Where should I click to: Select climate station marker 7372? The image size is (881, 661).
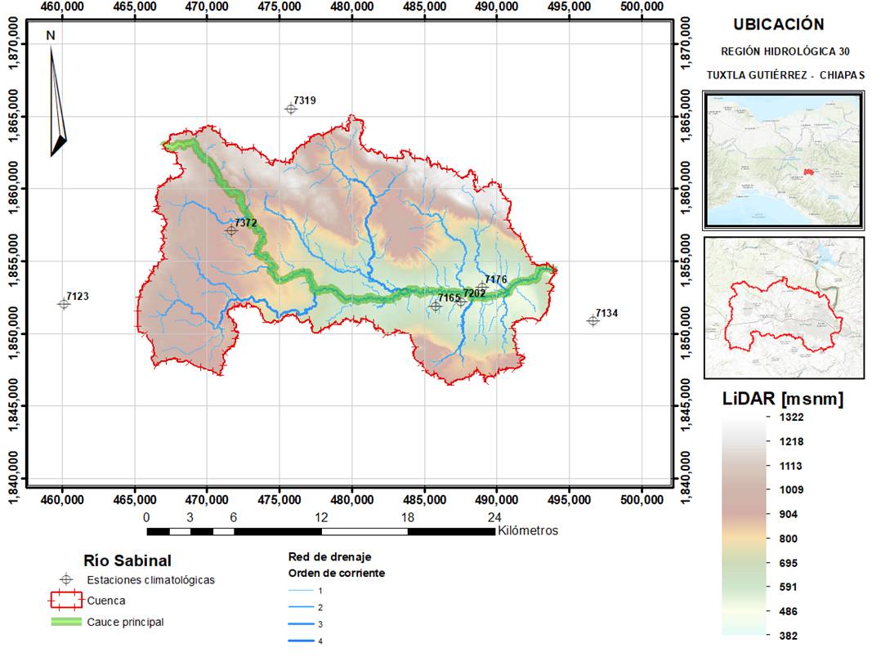click(x=231, y=230)
